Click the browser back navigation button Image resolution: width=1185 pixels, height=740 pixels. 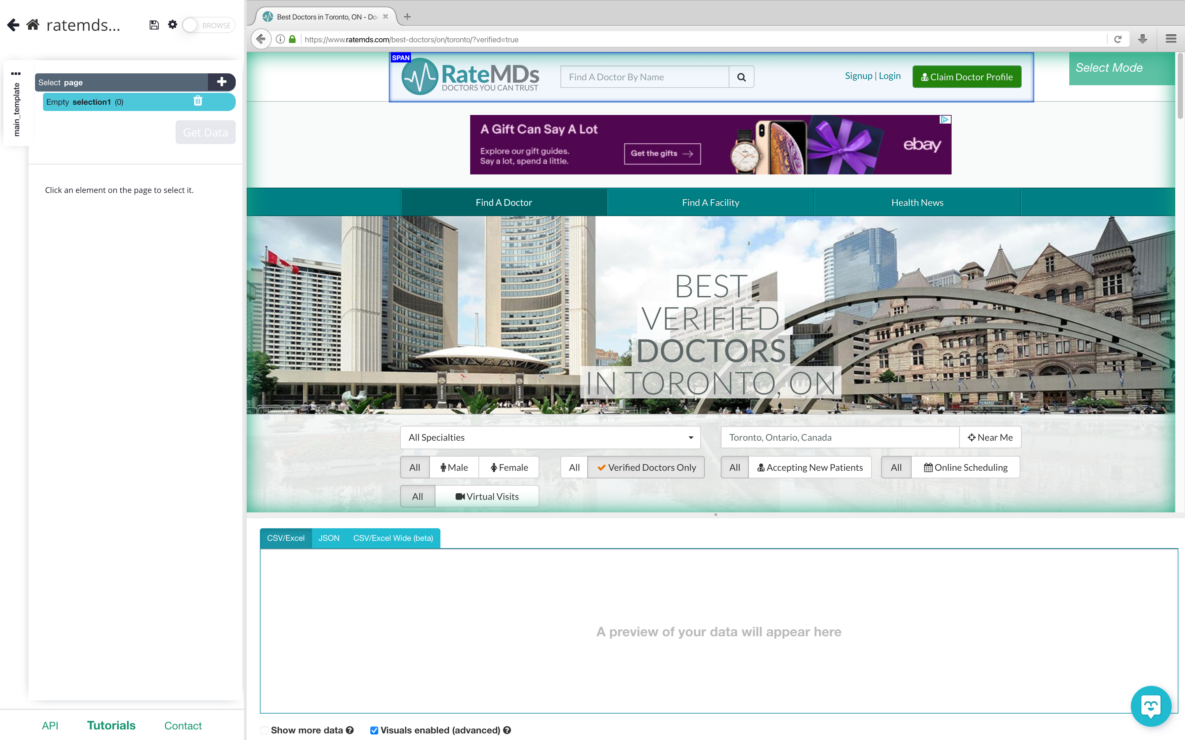coord(261,39)
